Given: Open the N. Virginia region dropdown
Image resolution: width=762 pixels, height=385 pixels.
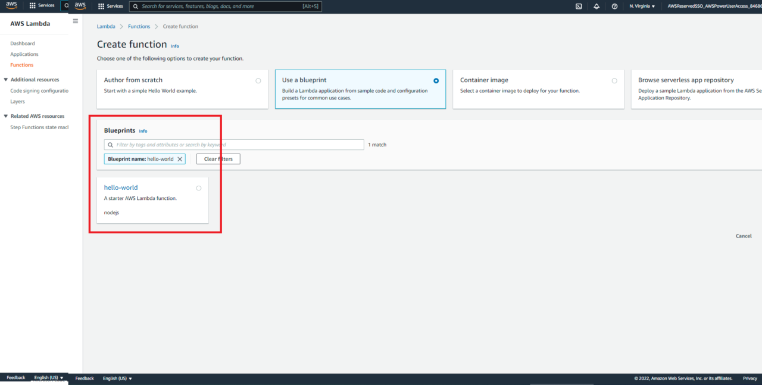Looking at the screenshot, I should pos(642,6).
